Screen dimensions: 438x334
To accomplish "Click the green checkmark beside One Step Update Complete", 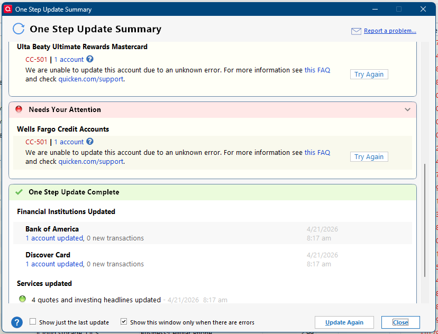I will point(19,192).
